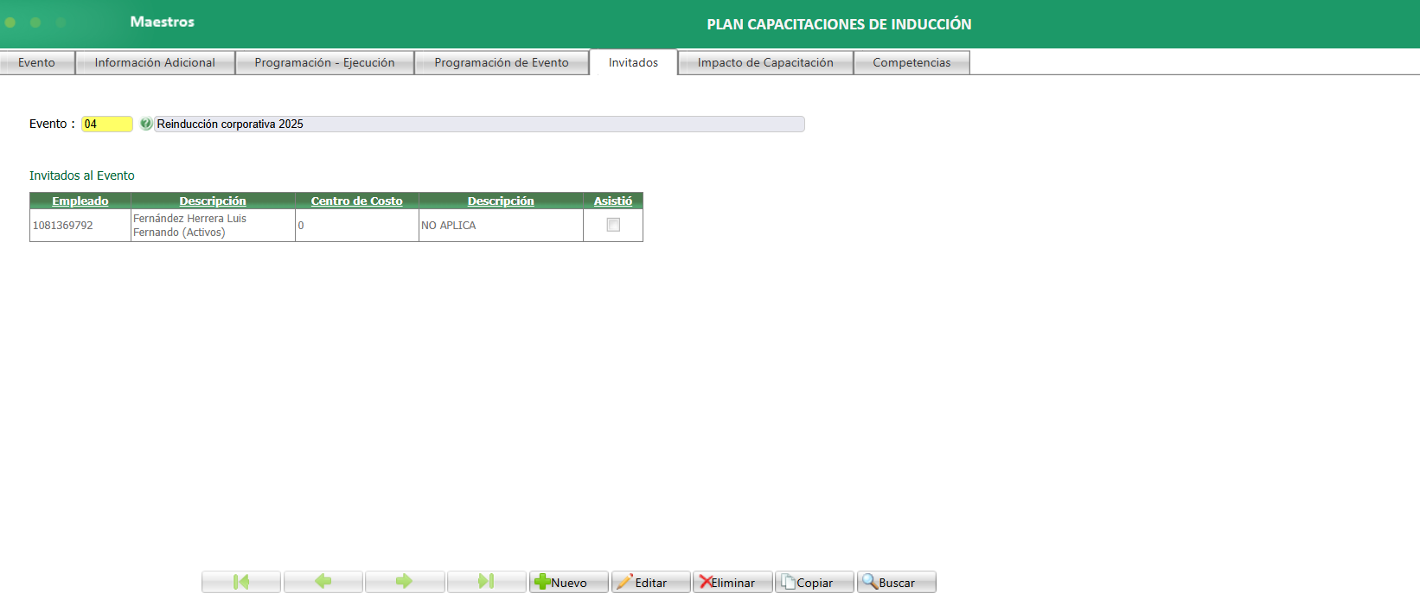Go to the previous record arrow
This screenshot has width=1420, height=600.
(323, 582)
